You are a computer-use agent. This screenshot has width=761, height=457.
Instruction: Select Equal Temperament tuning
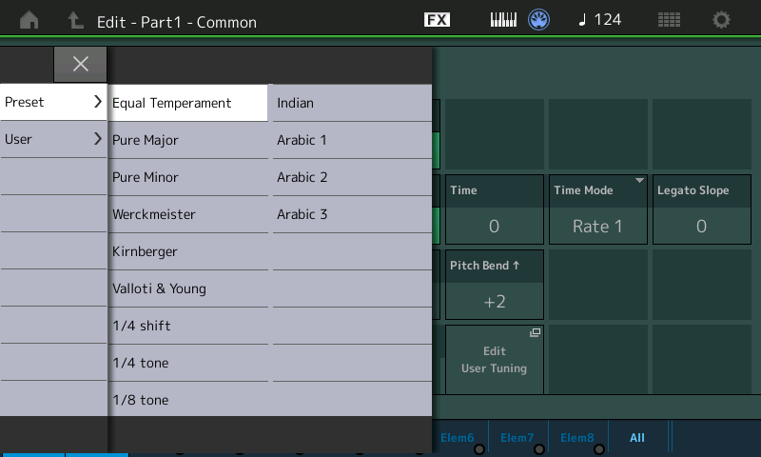click(188, 103)
